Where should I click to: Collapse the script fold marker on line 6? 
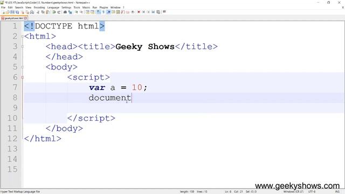pos(23,78)
